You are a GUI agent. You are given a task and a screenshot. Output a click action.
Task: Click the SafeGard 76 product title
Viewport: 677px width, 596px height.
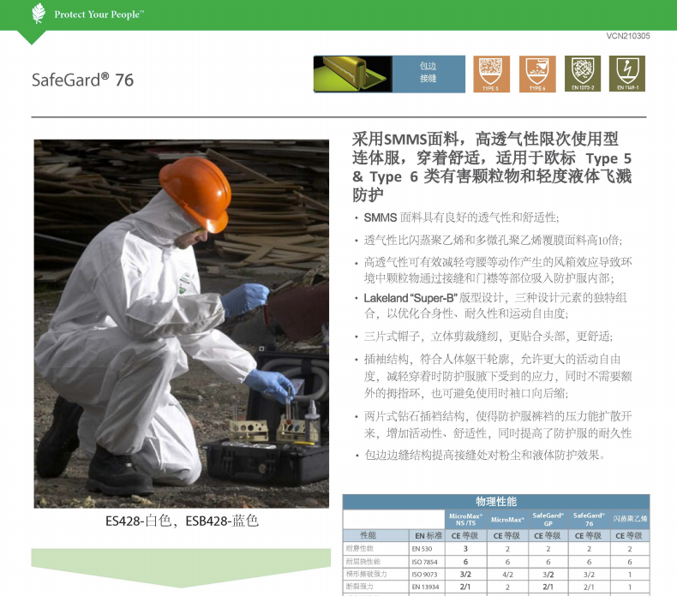point(83,80)
